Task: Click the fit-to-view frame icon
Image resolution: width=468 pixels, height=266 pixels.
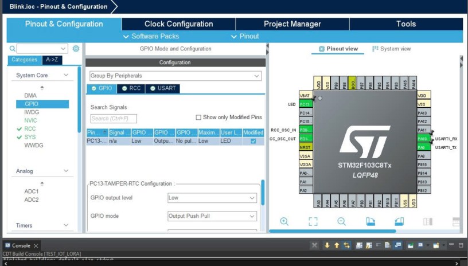Action: point(313,221)
